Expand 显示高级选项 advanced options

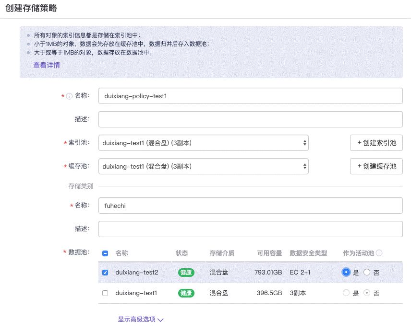(141, 320)
